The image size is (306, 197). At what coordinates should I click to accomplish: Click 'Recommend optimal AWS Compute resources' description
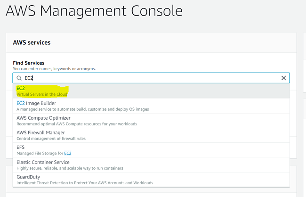click(77, 124)
